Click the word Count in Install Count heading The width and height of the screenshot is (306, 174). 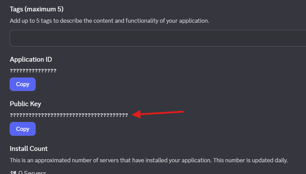(39, 149)
